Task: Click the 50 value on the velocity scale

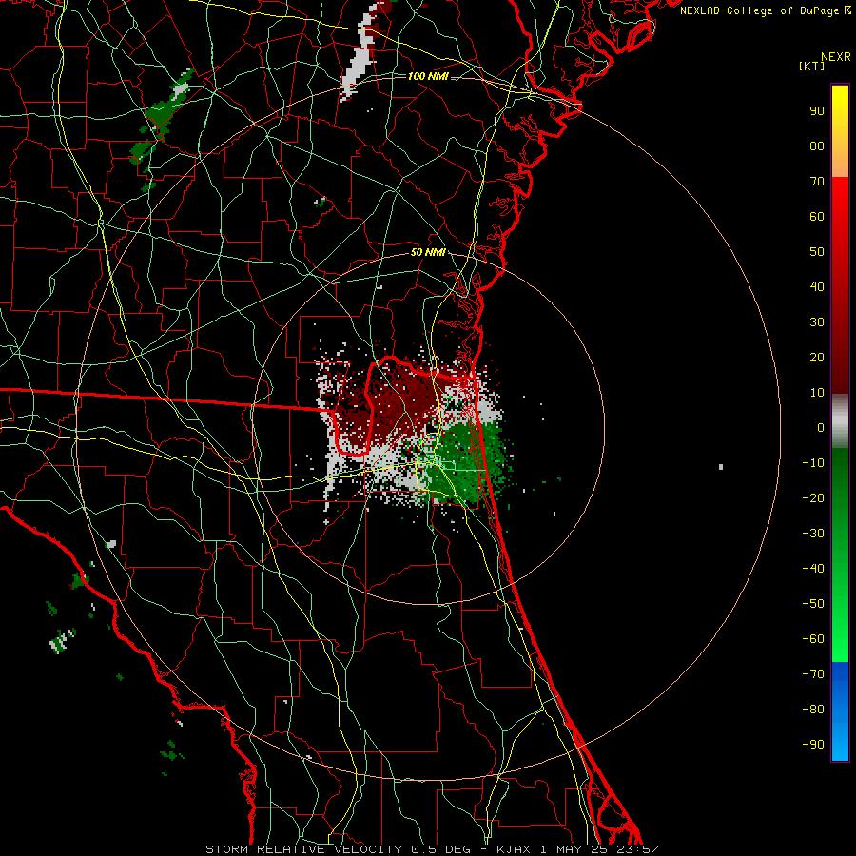Action: 817,252
